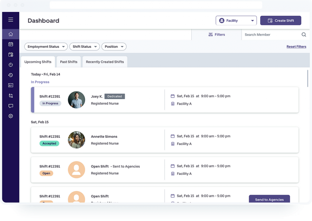This screenshot has height=221, width=312.
Task: Switch to Recently Created Shifts tab
Action: pyautogui.click(x=105, y=62)
